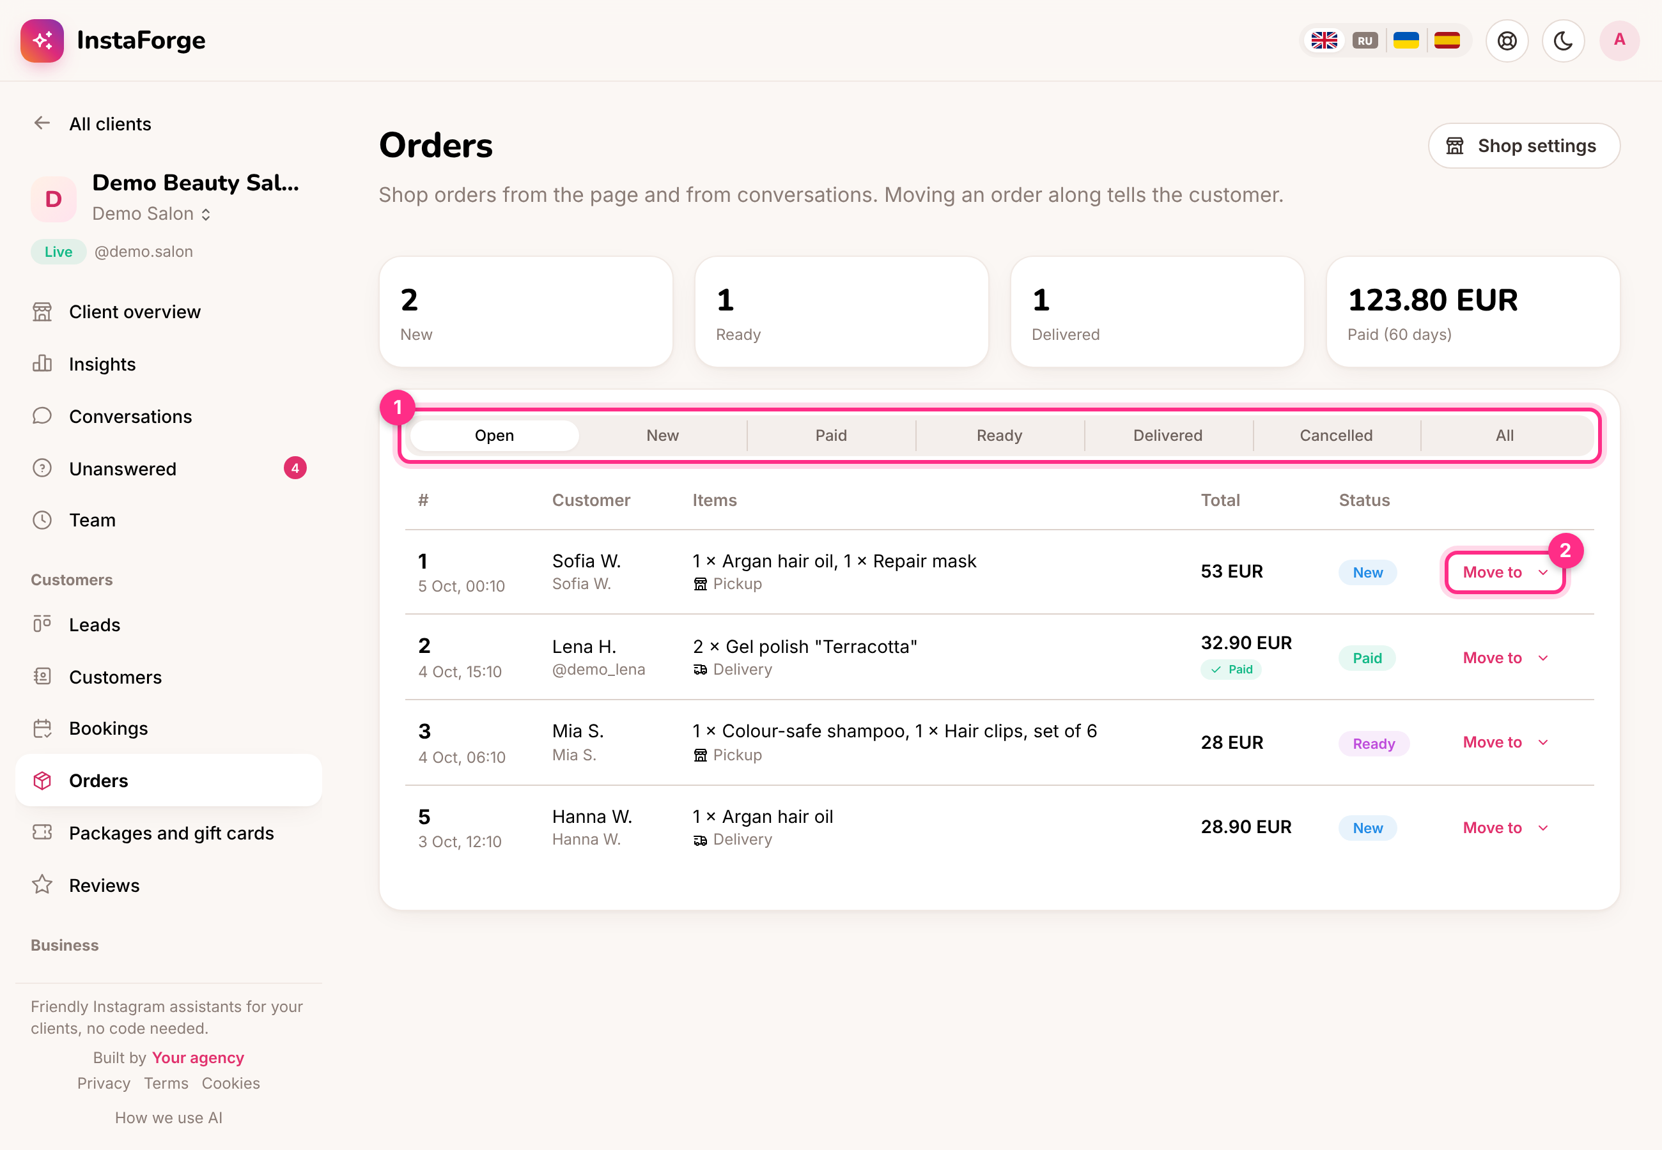Expand the Demo Salon account switcher
The width and height of the screenshot is (1662, 1150).
(151, 214)
